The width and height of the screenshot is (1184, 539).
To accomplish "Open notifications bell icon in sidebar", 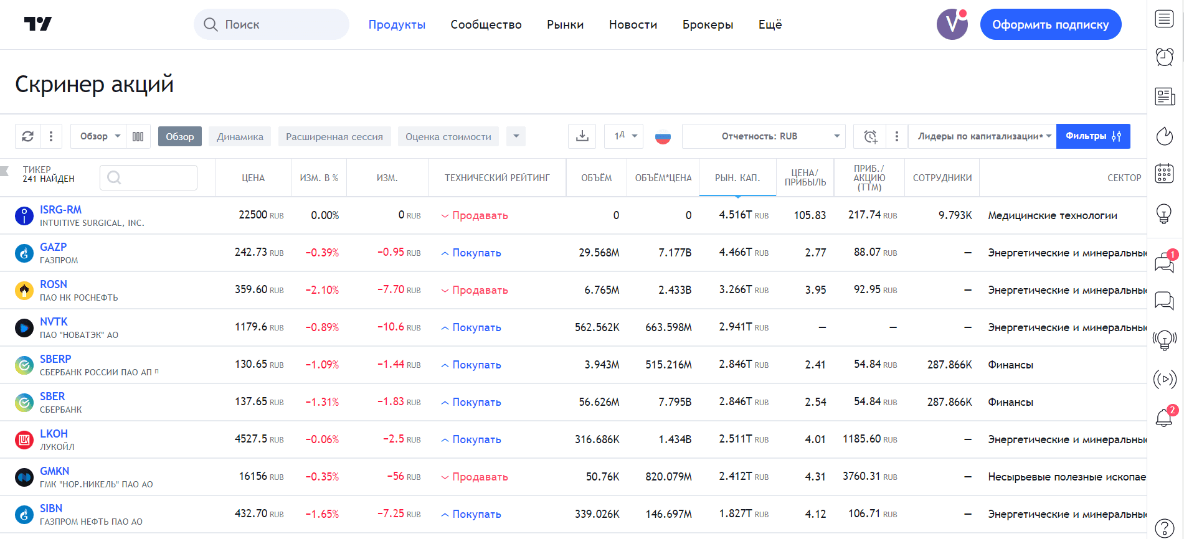I will tap(1164, 416).
